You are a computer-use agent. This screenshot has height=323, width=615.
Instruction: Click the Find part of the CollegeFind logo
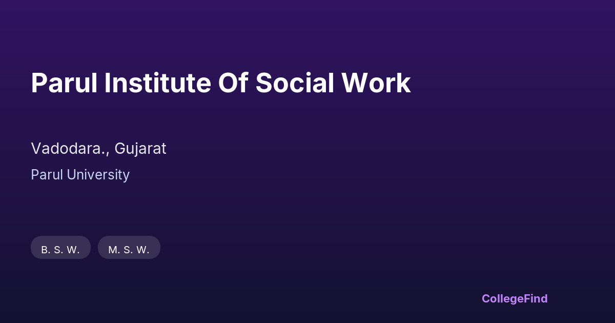point(536,298)
